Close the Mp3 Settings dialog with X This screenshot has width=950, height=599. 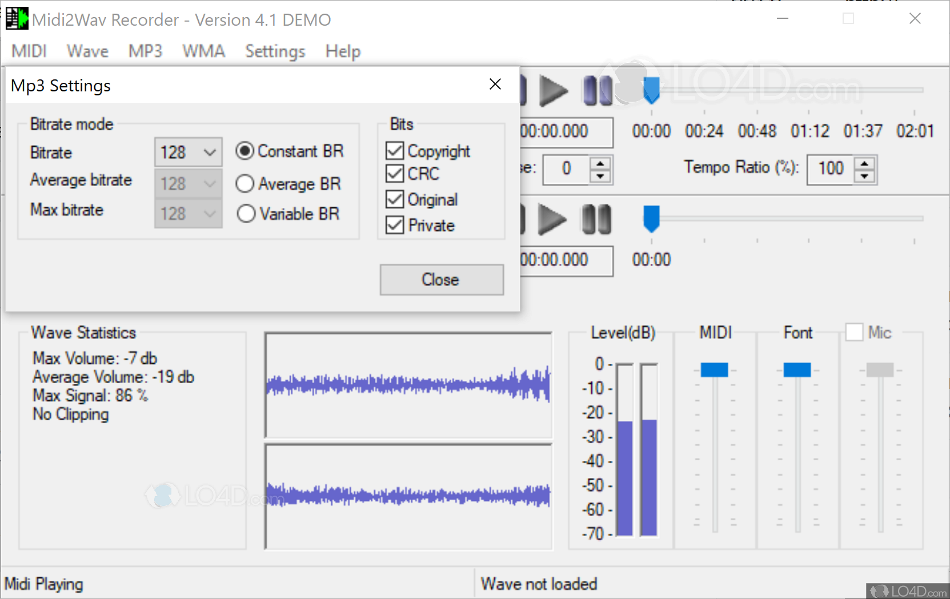point(495,85)
